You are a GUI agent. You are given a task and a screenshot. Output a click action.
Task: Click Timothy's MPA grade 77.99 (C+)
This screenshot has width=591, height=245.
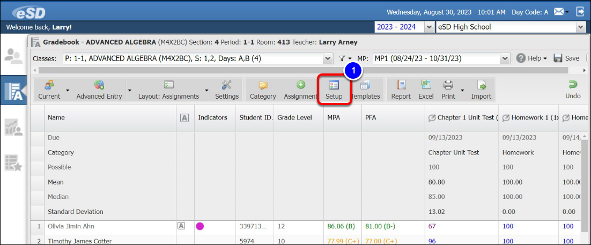tap(343, 241)
